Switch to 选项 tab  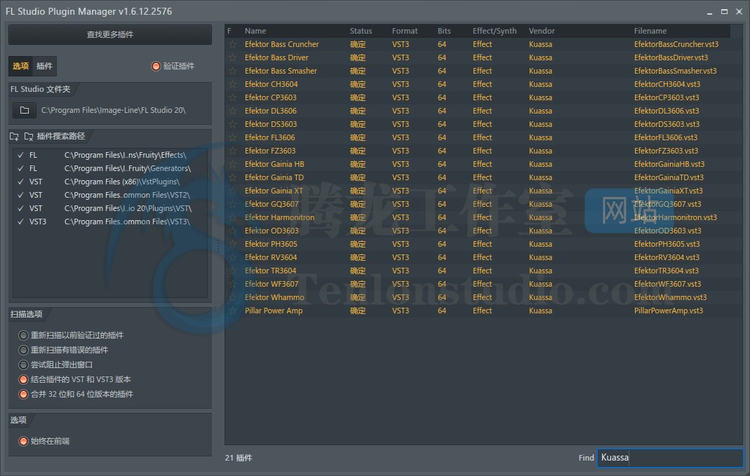pos(20,66)
